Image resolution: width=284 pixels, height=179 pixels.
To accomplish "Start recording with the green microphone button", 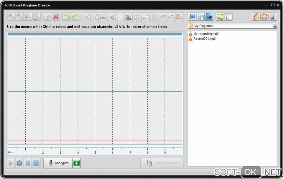I will point(77,163).
